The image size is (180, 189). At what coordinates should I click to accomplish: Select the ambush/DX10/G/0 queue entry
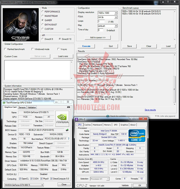click(x=141, y=14)
